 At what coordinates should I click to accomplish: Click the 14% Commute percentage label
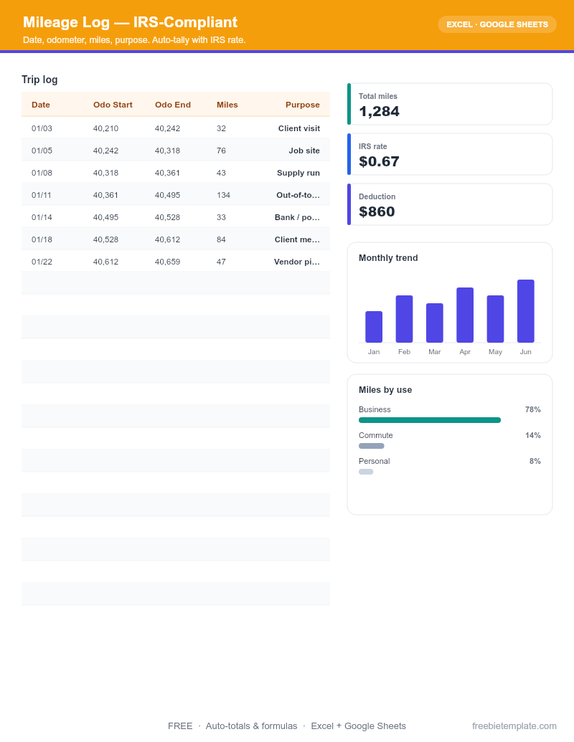point(533,435)
